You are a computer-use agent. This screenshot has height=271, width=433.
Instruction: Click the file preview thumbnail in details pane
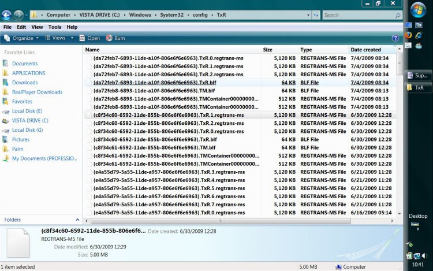pyautogui.click(x=18, y=243)
